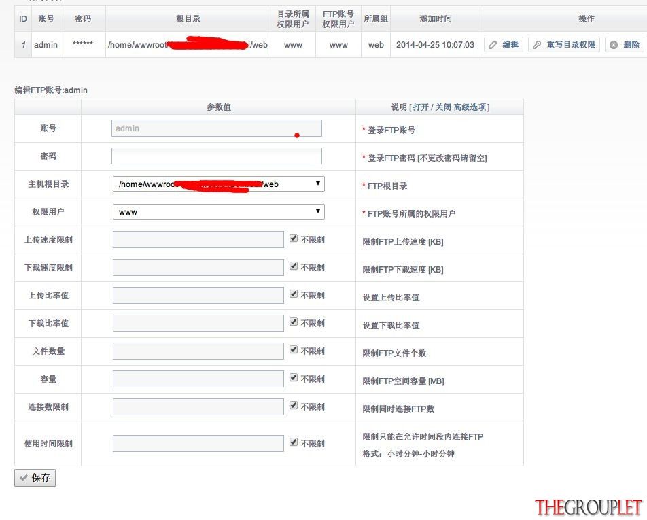Toggle 不限制 for 上传比率值

(x=294, y=294)
